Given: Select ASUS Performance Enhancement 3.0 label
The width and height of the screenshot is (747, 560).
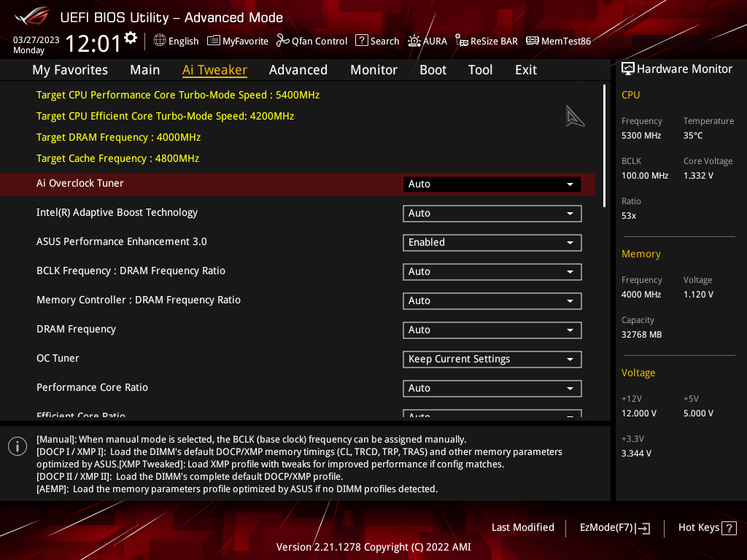Looking at the screenshot, I should [x=122, y=241].
